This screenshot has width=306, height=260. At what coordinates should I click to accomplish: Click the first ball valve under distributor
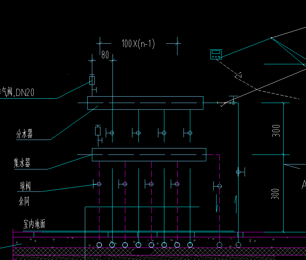[x=110, y=133]
